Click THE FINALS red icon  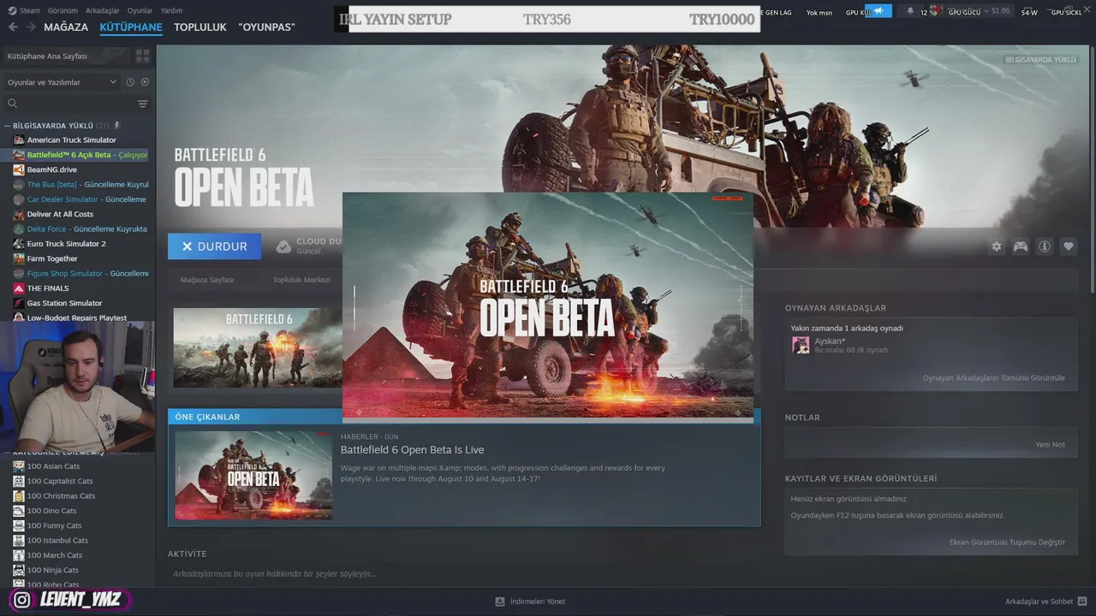(19, 288)
